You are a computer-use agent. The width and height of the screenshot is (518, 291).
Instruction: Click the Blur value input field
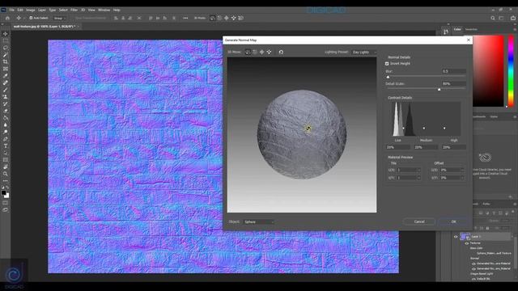[454, 71]
